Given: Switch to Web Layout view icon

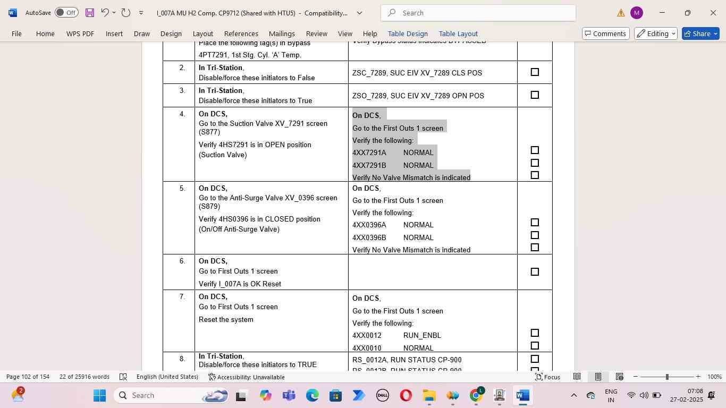Looking at the screenshot, I should [619, 377].
